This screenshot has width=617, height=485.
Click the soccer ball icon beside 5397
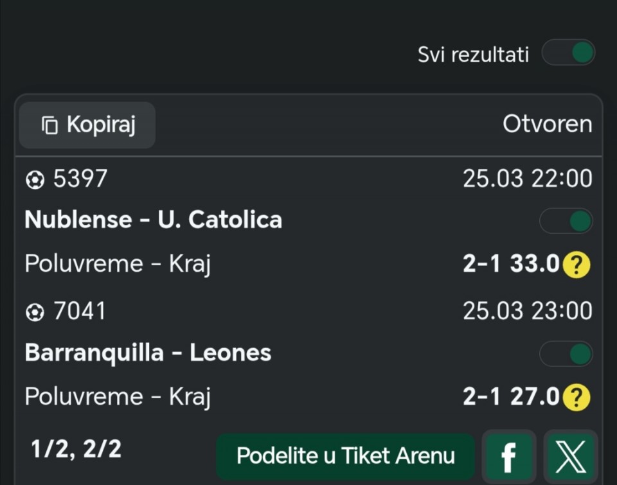tap(34, 181)
